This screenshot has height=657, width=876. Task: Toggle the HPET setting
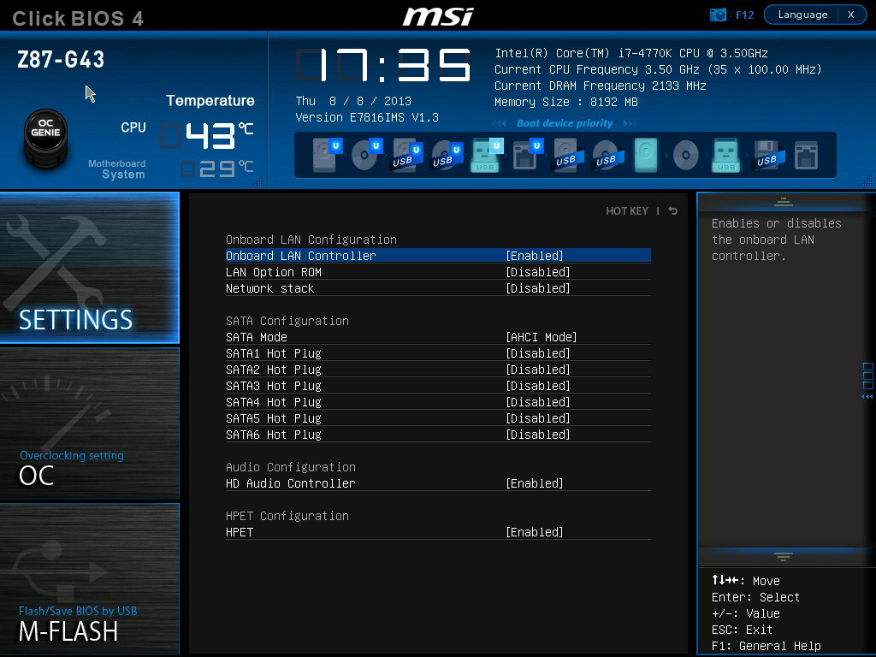pyautogui.click(x=438, y=532)
